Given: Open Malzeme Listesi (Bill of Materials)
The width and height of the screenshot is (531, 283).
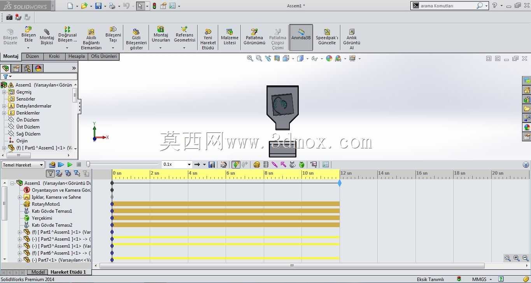Looking at the screenshot, I should pyautogui.click(x=230, y=37).
